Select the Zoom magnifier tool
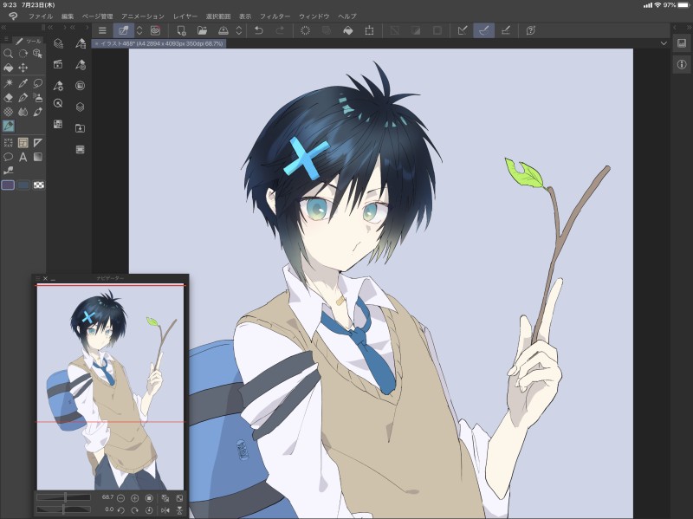Screen dimensions: 693x519 [8, 54]
